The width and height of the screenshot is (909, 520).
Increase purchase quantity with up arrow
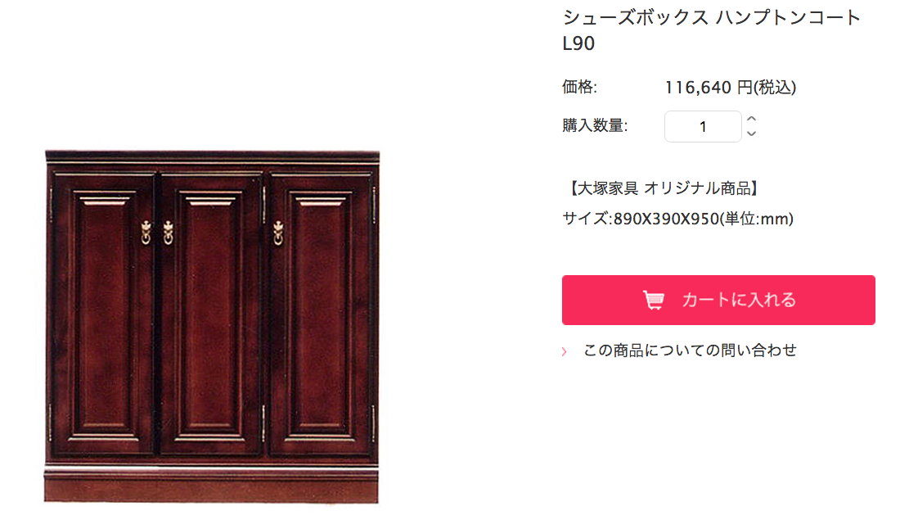751,119
